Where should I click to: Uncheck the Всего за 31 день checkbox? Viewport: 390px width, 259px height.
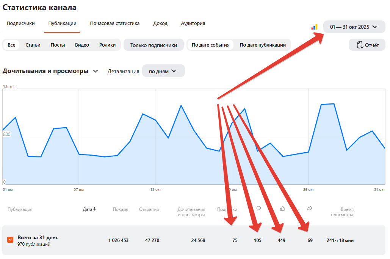[x=10, y=240]
